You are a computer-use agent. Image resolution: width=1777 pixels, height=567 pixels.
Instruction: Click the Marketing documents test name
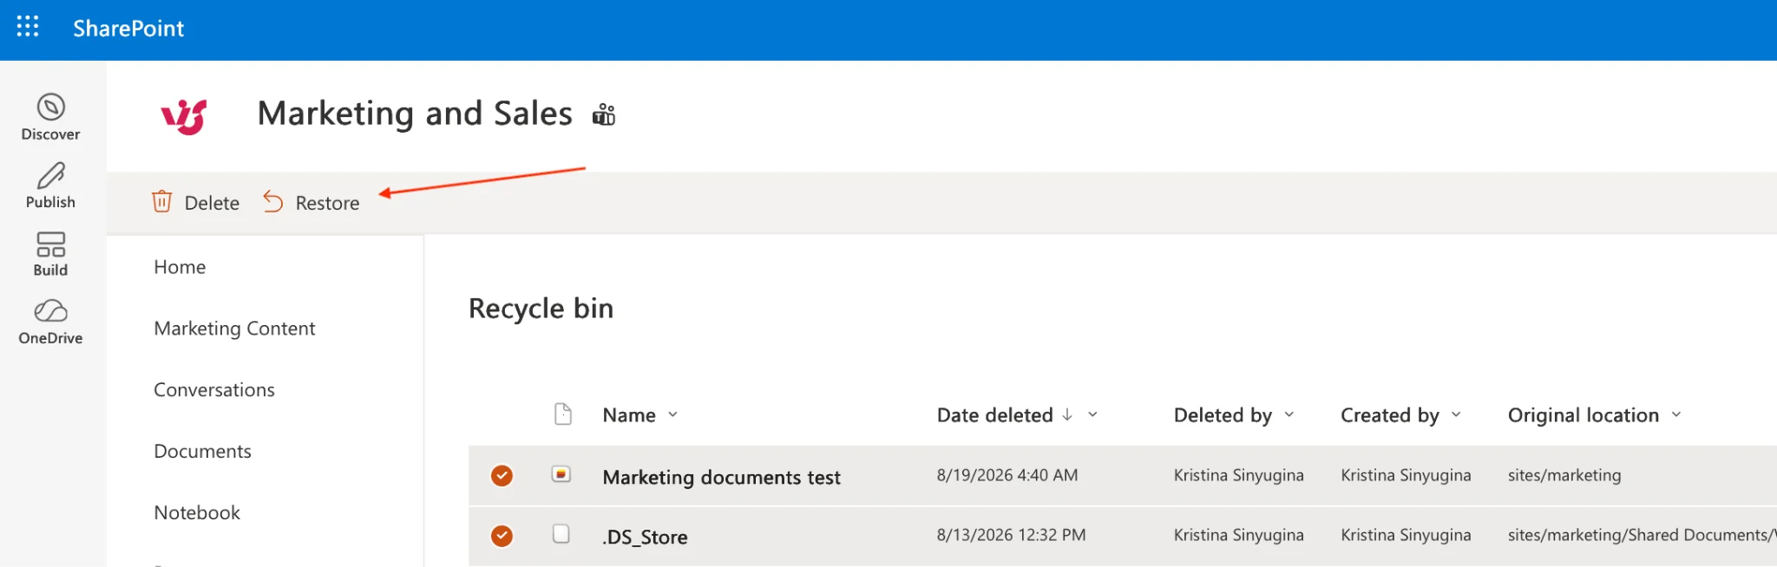coord(721,478)
